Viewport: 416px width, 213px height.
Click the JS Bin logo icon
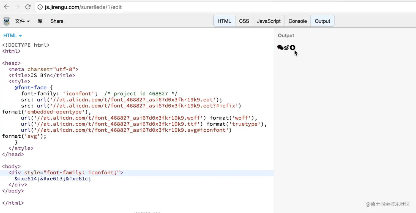[6, 21]
